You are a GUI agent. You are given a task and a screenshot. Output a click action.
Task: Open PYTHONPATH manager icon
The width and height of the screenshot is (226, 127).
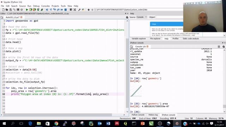pos(83,10)
